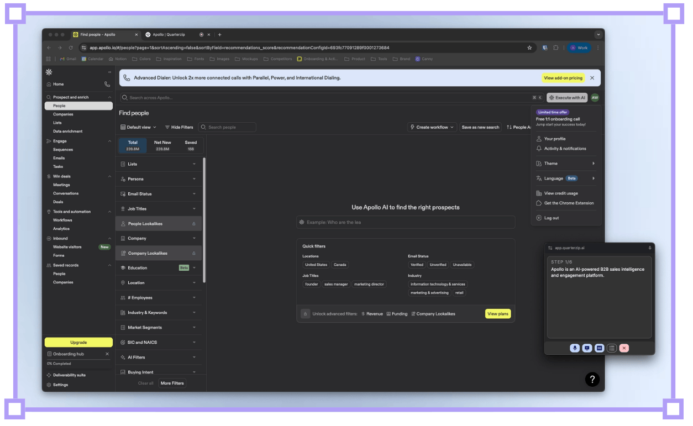Viewport: 693px width, 426px height.
Task: Click the lock icon on People Lookalikes
Action: [x=193, y=224]
